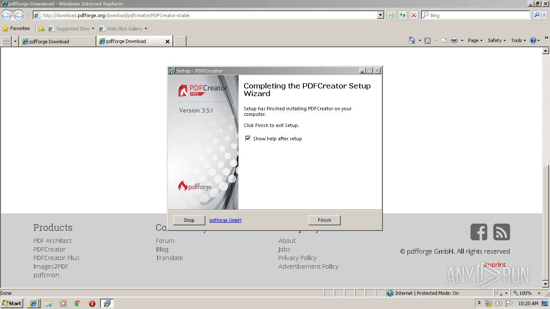Click the Finish button in the setup wizard
This screenshot has height=309, width=550.
point(324,220)
